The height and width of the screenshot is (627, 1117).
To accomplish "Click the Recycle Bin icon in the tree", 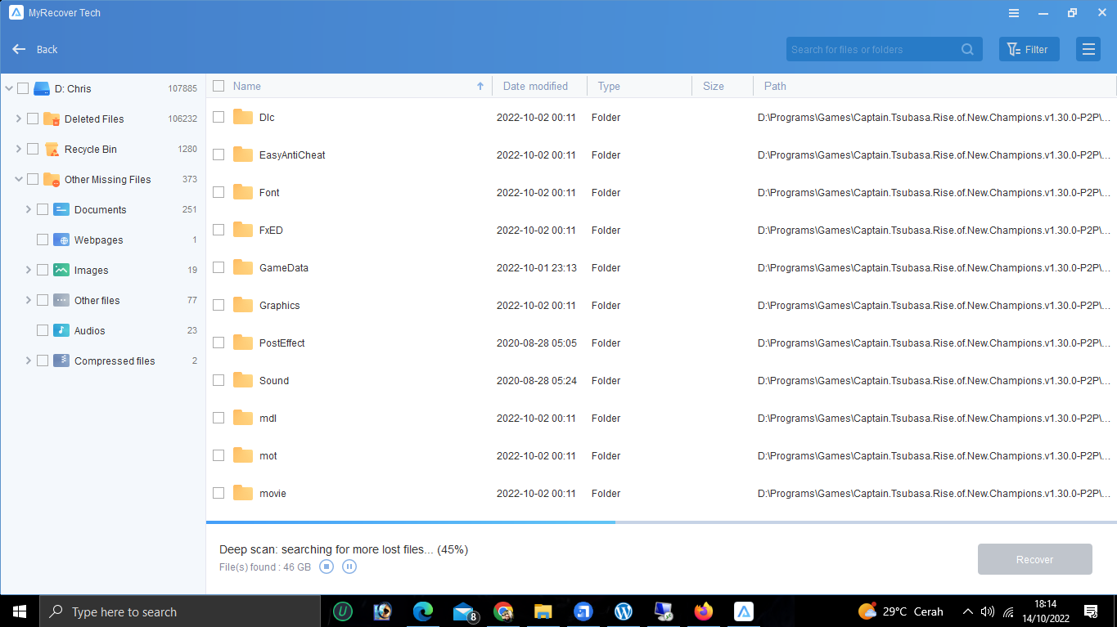I will [52, 149].
